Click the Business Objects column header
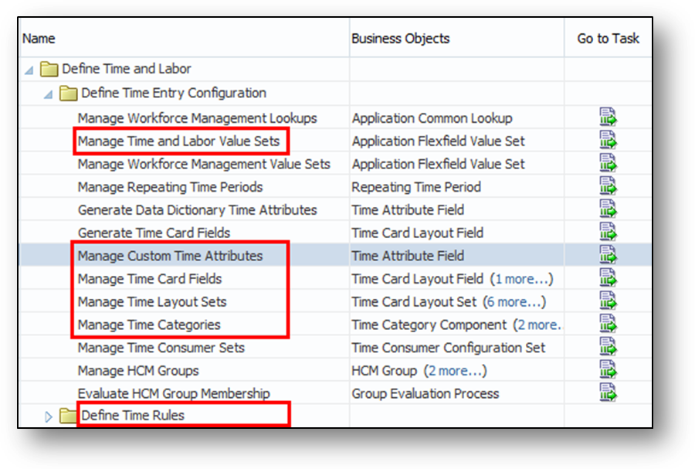This screenshot has height=469, width=695. [400, 39]
